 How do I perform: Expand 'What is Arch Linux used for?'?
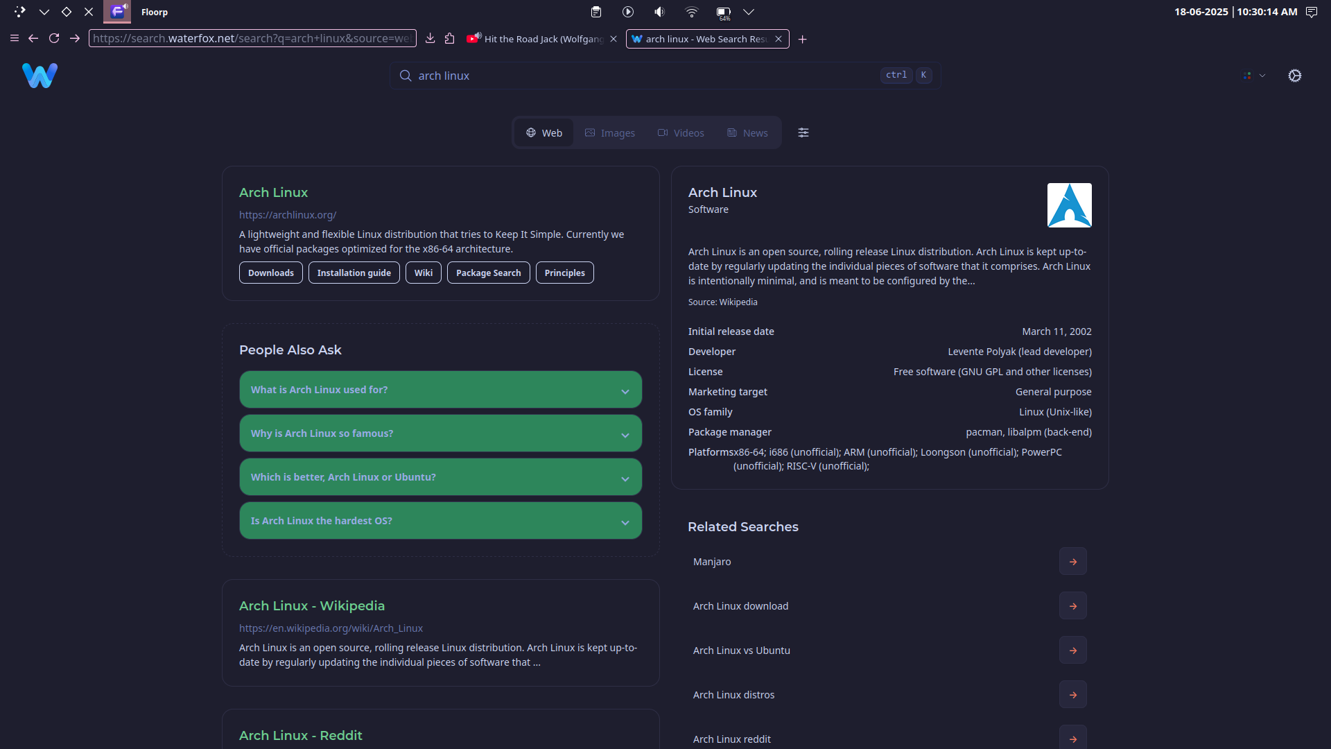pos(440,390)
